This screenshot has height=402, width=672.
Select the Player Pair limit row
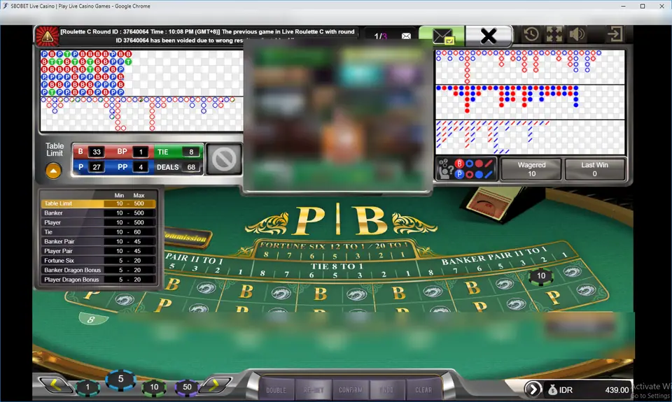pyautogui.click(x=99, y=251)
